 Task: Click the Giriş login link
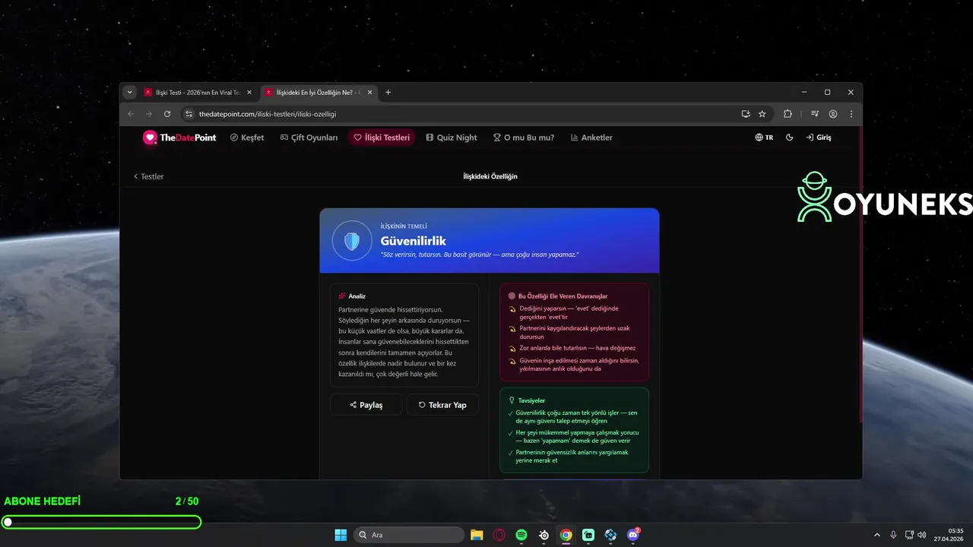819,138
